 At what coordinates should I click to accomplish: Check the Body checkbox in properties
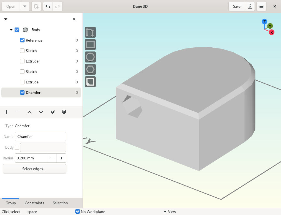[x=17, y=147]
